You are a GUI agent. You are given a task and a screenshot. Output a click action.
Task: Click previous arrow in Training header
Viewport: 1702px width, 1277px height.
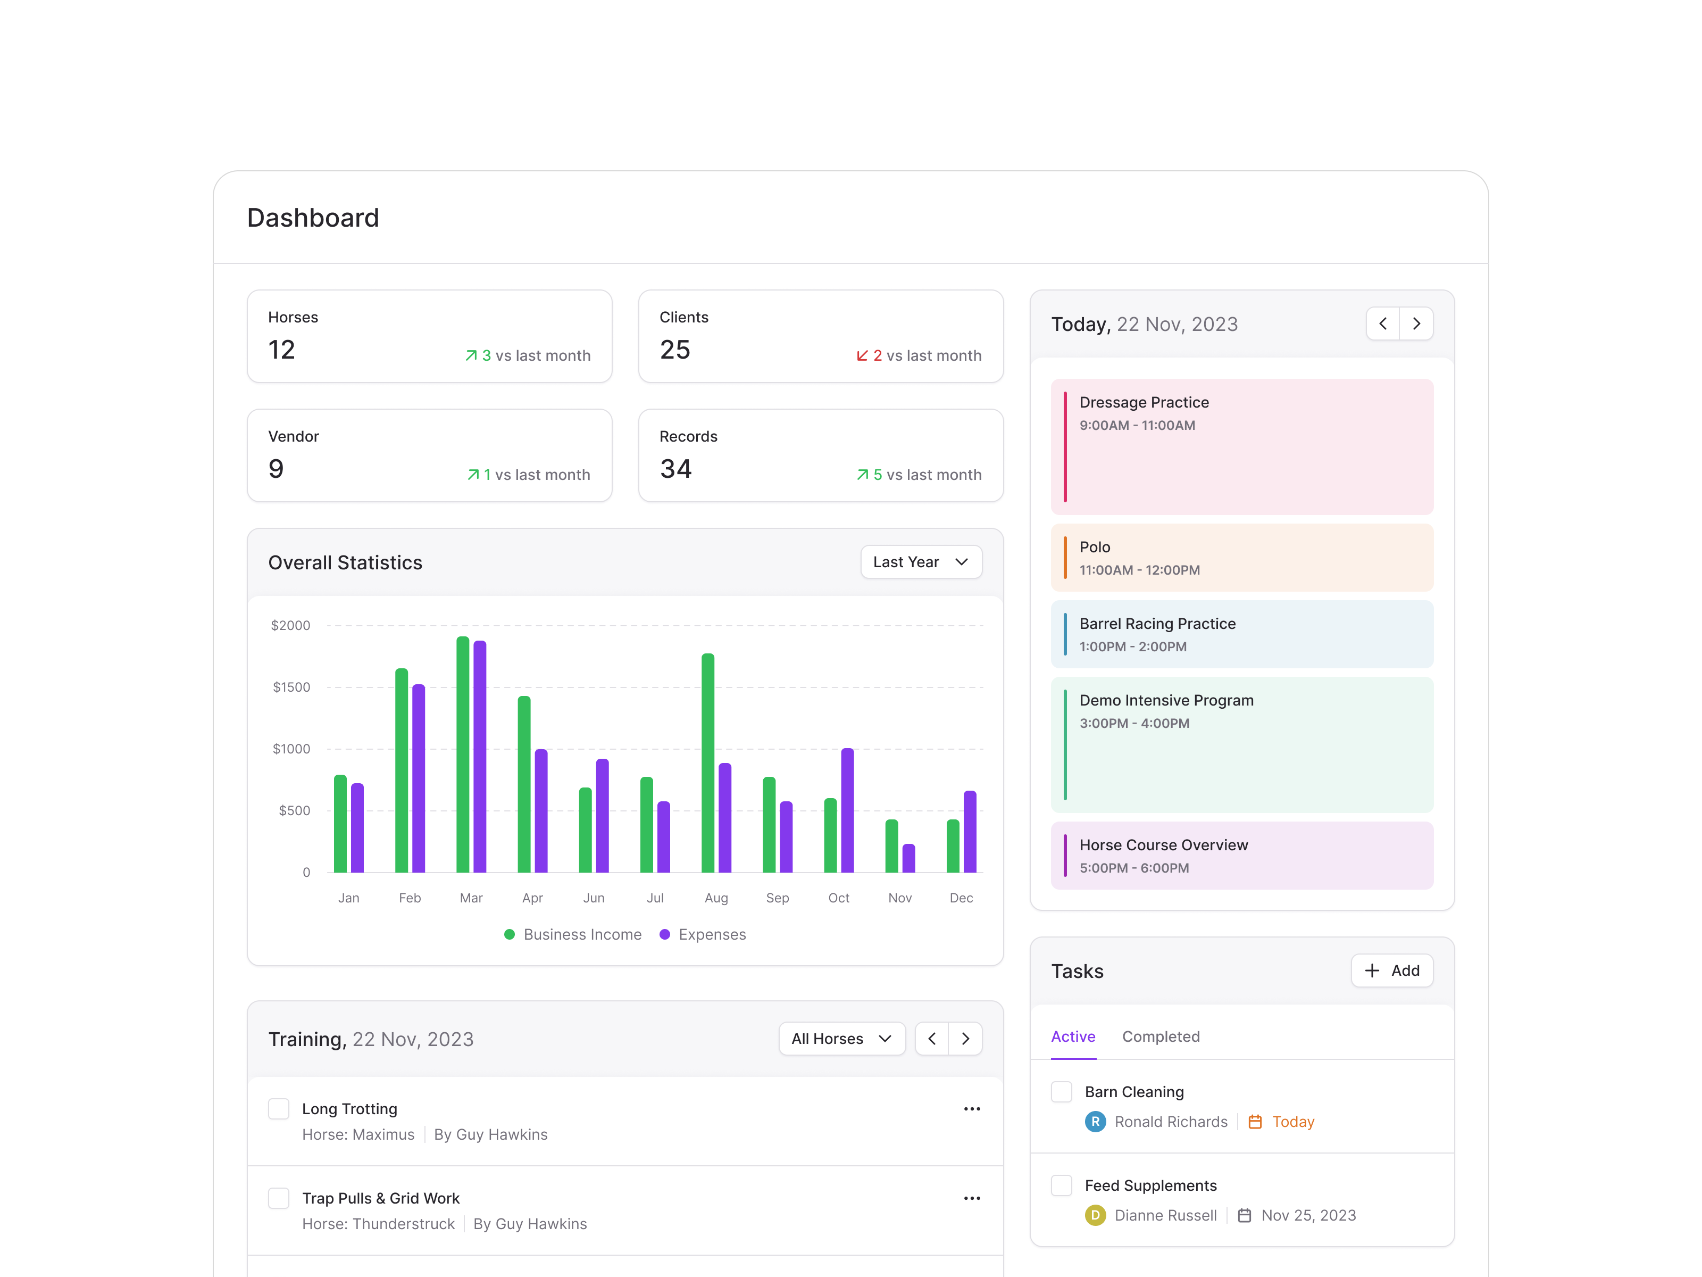coord(932,1039)
